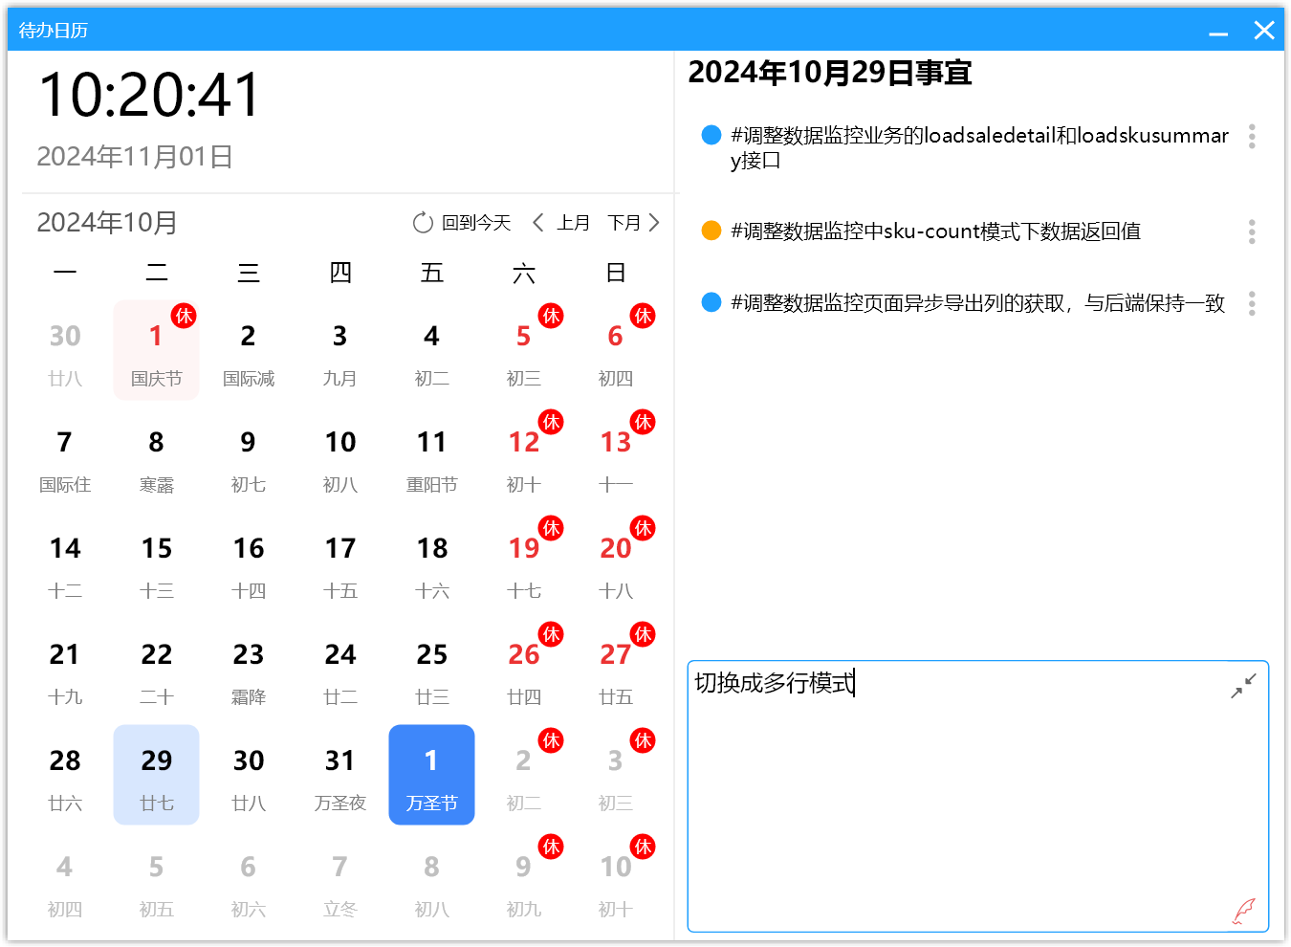Open more options for 异步导出列 task
Viewport: 1291px width, 947px height.
click(1252, 303)
